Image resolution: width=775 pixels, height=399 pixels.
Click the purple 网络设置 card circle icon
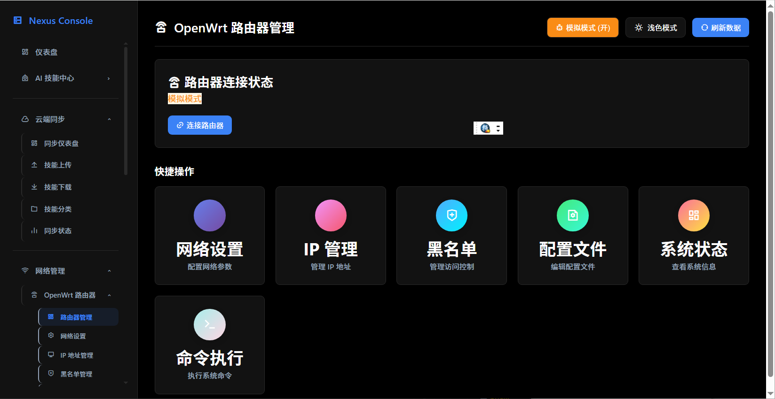click(210, 215)
